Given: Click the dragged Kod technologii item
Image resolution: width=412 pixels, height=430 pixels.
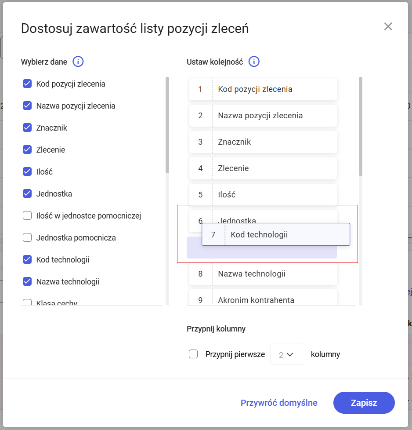Looking at the screenshot, I should tap(276, 234).
